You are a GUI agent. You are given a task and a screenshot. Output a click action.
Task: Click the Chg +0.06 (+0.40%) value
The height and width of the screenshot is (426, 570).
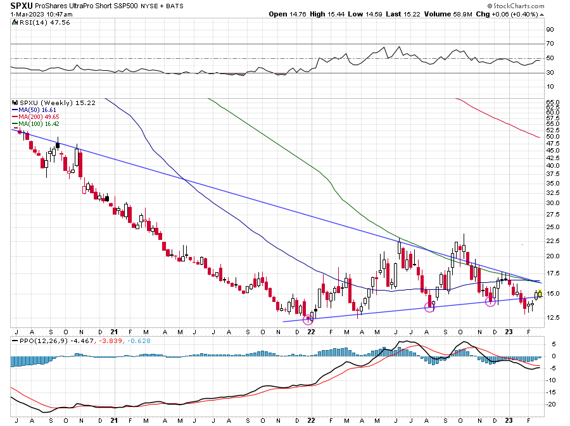[507, 14]
